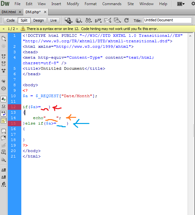Click the <title>Untitled Document</title> code line

[64, 68]
